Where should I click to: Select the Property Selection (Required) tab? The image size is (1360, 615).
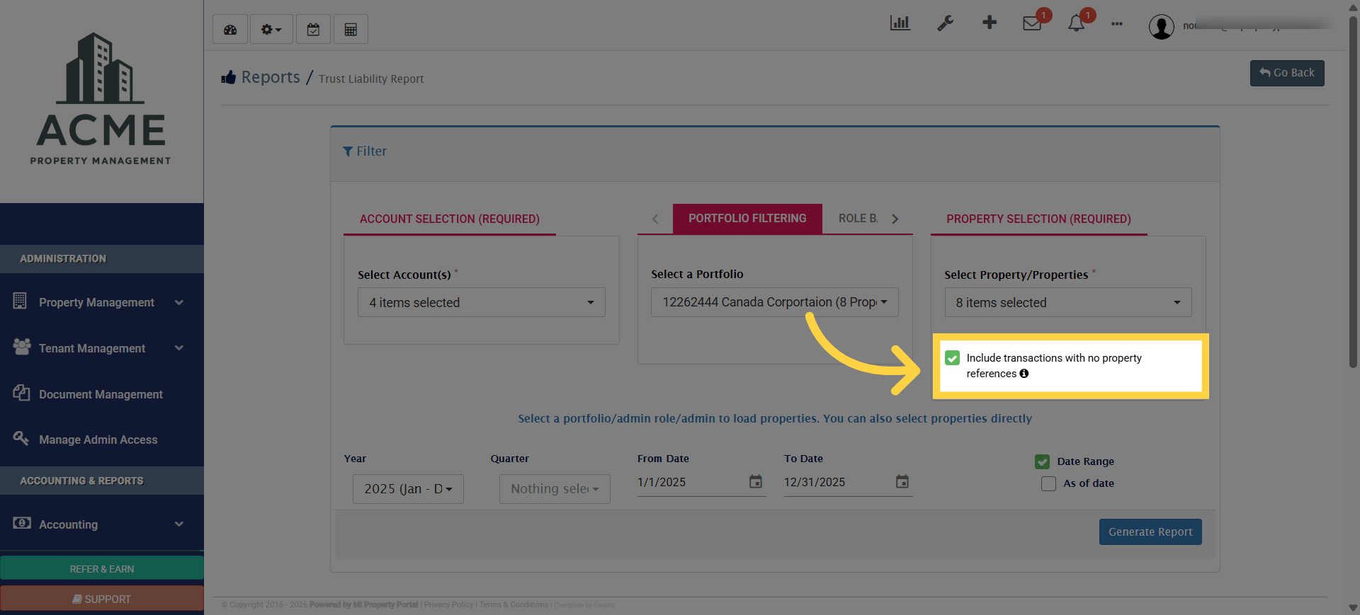[x=1038, y=219]
